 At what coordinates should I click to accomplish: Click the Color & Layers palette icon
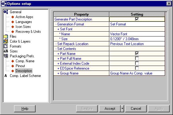(6, 41)
